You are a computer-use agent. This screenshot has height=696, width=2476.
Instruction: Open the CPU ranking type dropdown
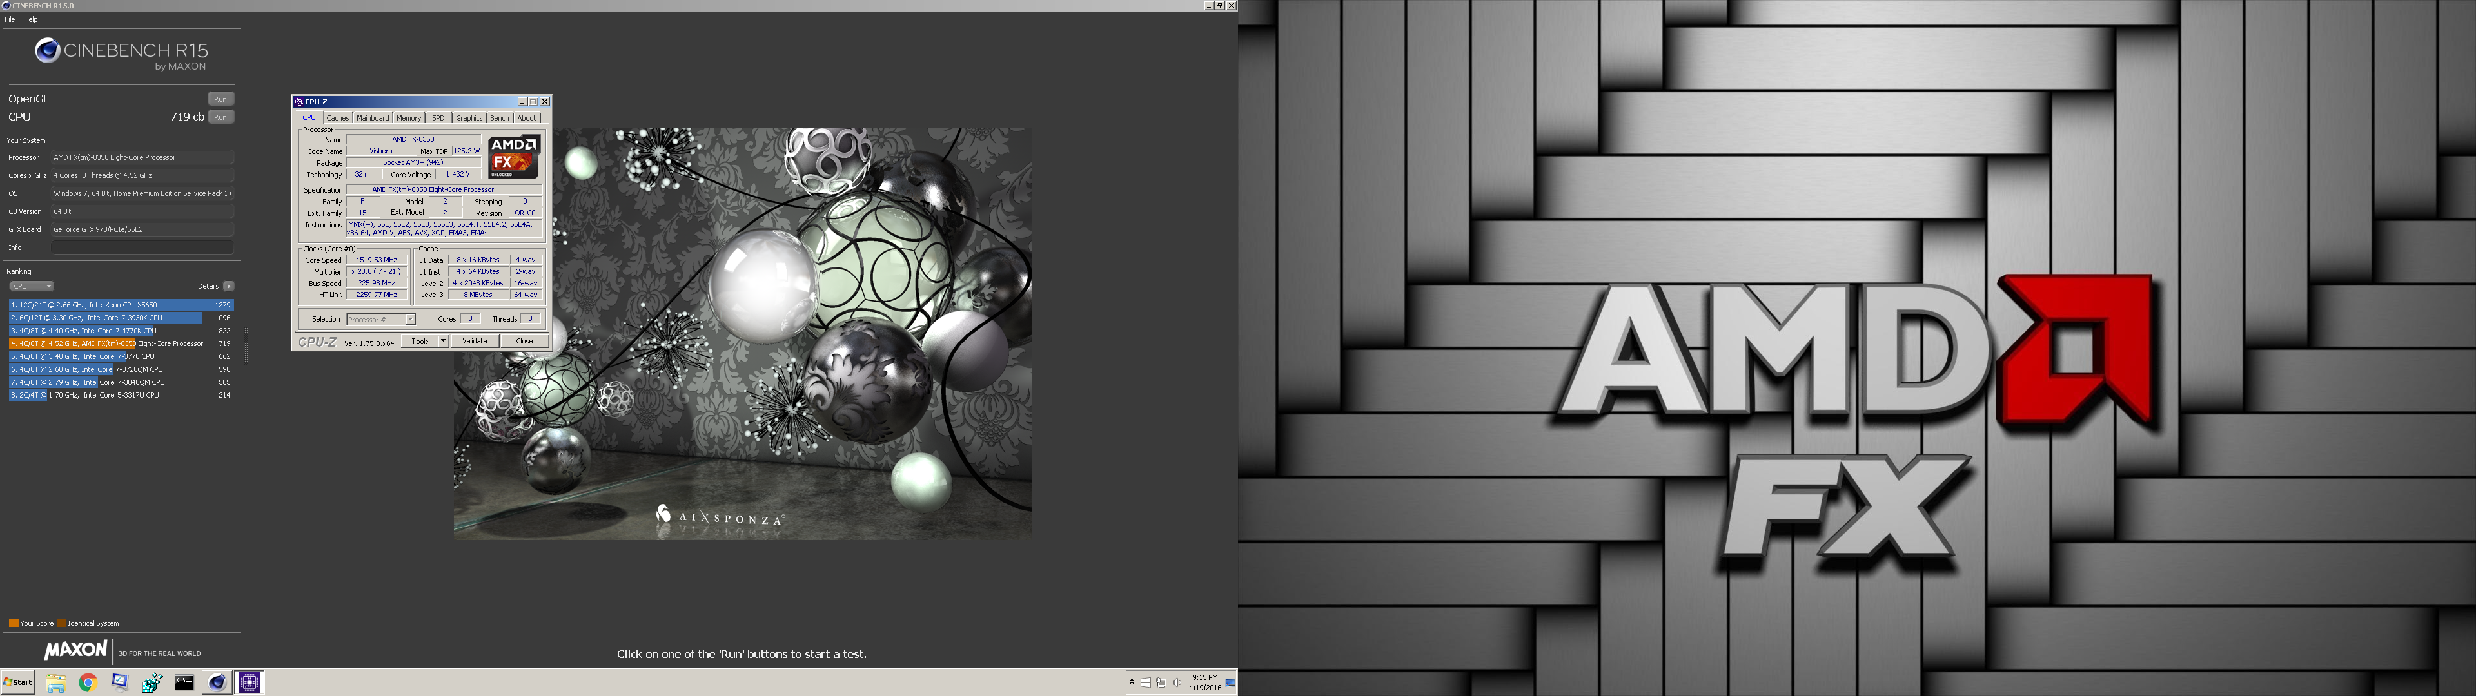tap(32, 287)
